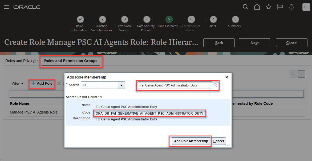Screen dimensions: 312x161
Task: Select the Roles and Permission Groups tab
Action: pos(71,61)
